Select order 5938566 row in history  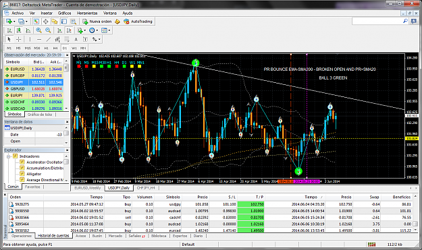[210, 218]
